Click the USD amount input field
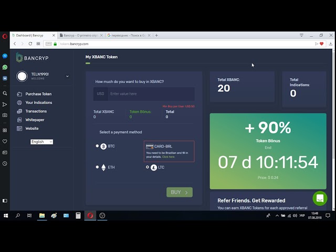Screen dimensions: 336x252 pyautogui.click(x=151, y=94)
